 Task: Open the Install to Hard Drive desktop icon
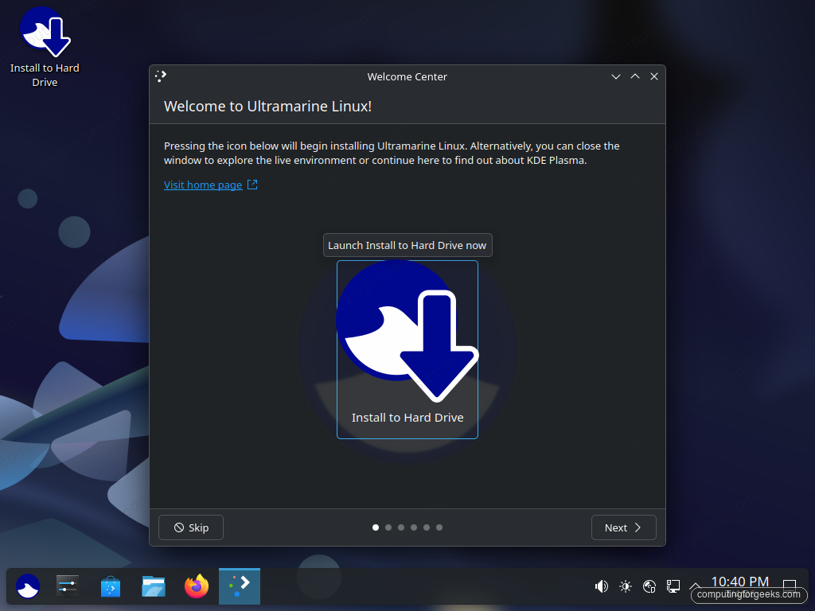pyautogui.click(x=45, y=47)
